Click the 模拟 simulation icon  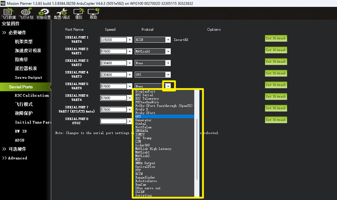coord(79,13)
